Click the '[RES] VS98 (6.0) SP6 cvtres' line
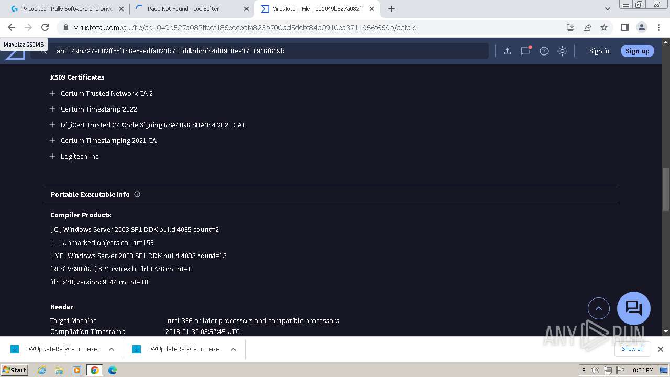This screenshot has height=377, width=670. (x=121, y=269)
